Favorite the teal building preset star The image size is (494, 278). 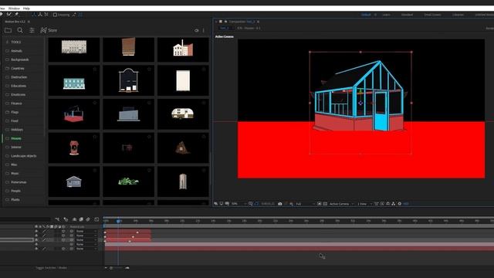[94, 69]
